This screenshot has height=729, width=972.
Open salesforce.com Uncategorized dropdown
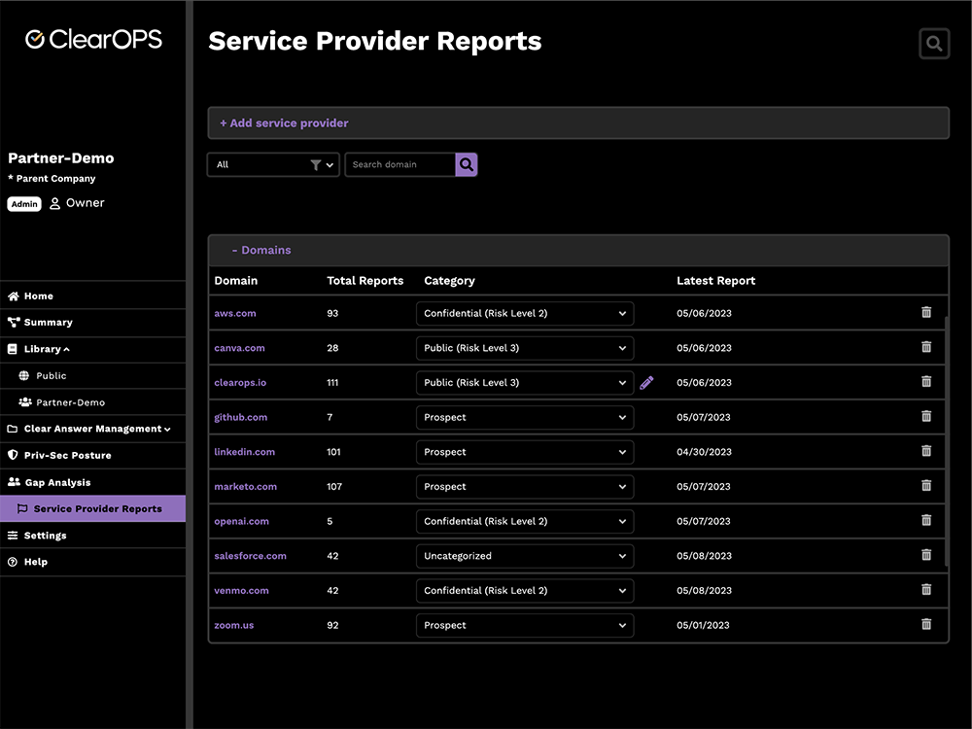point(525,557)
